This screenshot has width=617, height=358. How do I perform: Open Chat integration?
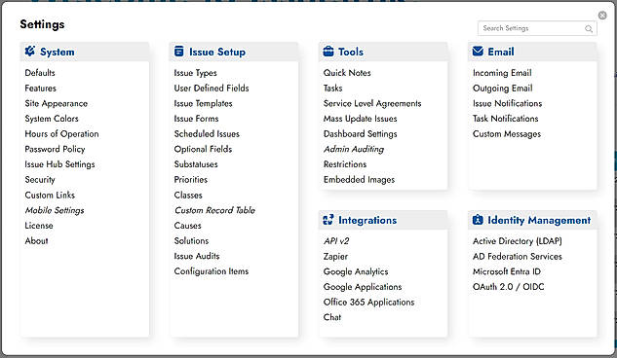click(x=332, y=317)
